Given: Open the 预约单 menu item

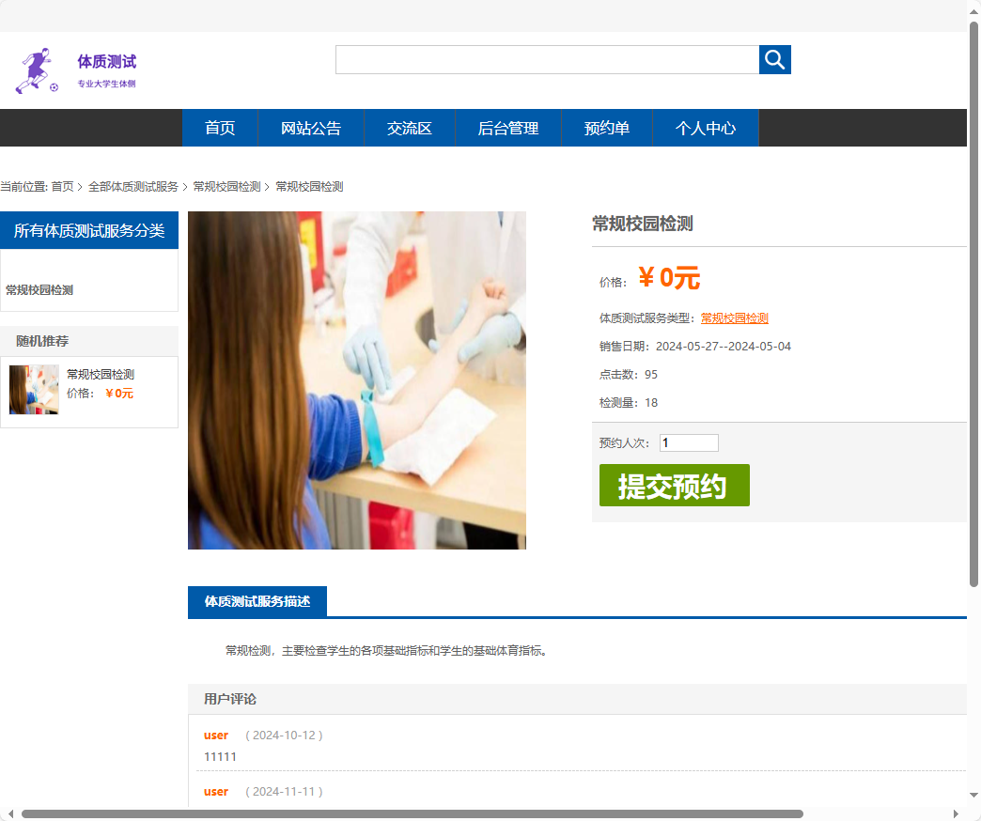Looking at the screenshot, I should click(606, 128).
